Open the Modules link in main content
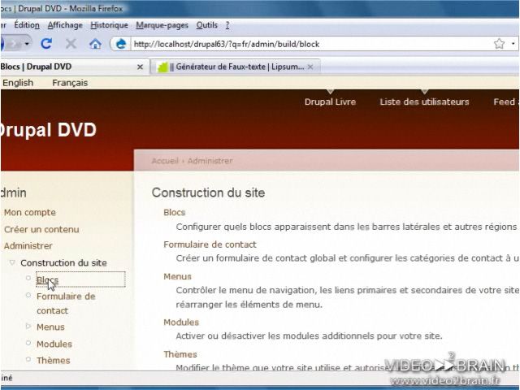520x390 pixels. pos(181,323)
